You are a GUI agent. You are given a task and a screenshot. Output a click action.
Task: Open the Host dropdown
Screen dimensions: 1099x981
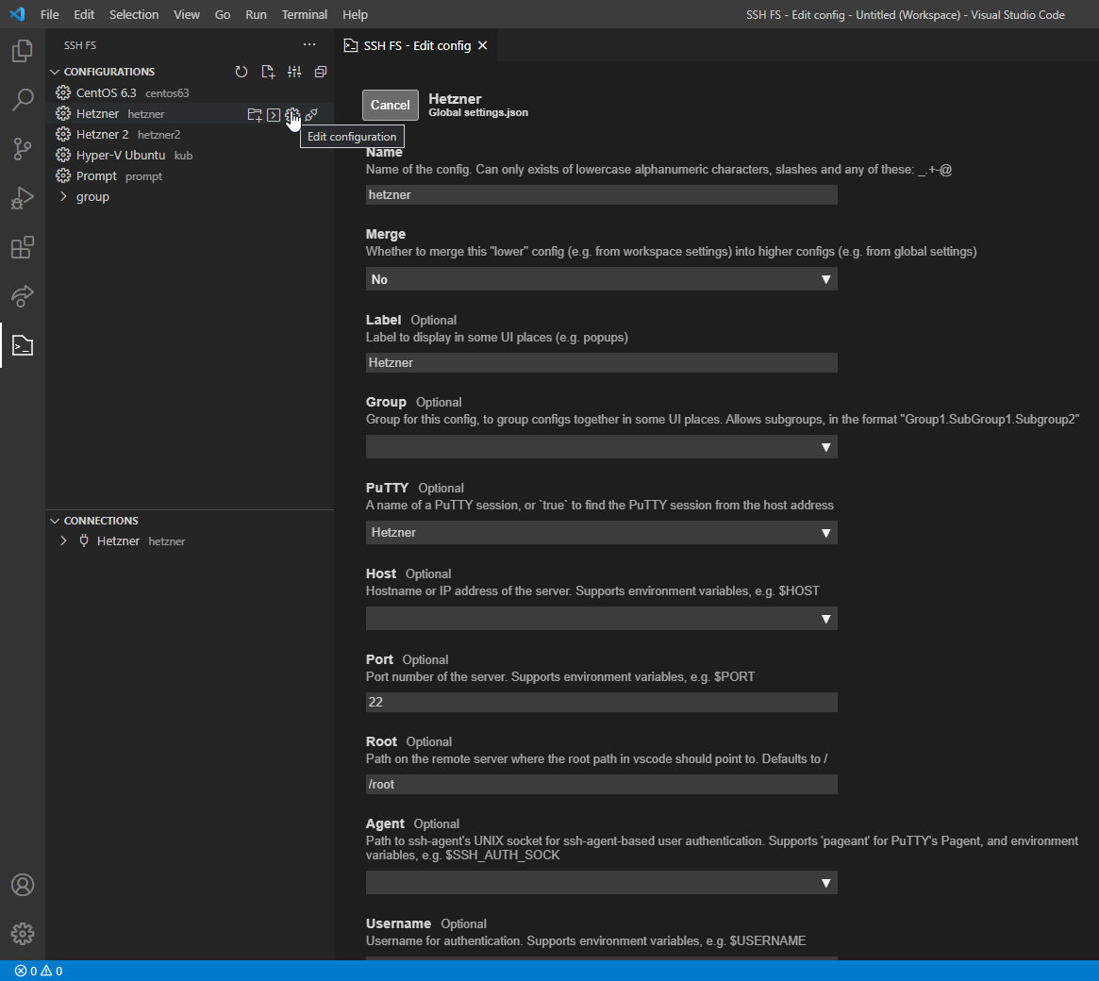[601, 619]
